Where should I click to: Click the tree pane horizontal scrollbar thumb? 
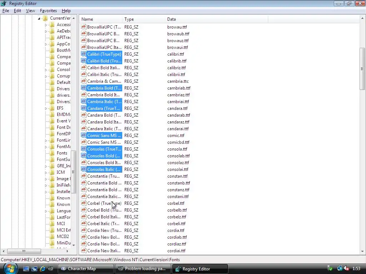[24, 251]
